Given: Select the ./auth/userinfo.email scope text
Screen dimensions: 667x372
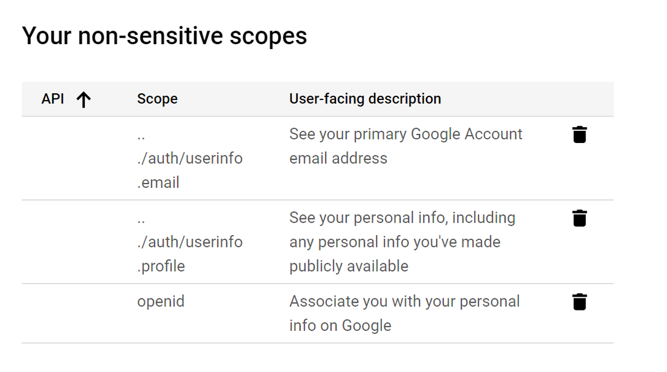Looking at the screenshot, I should tap(190, 158).
